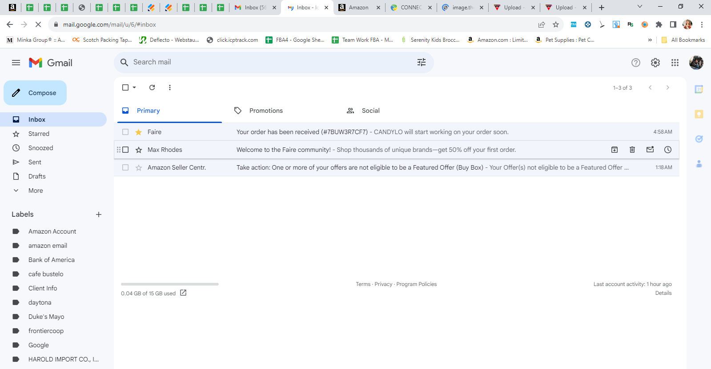Image resolution: width=711 pixels, height=369 pixels.
Task: Archive the Max Rhodes email
Action: [x=615, y=150]
